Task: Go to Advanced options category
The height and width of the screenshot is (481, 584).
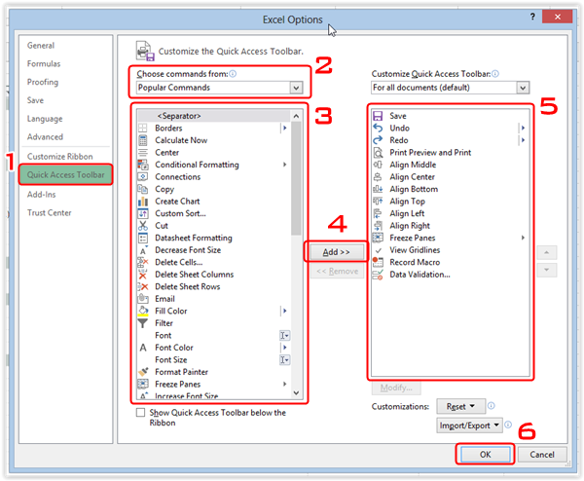Action: 45,137
